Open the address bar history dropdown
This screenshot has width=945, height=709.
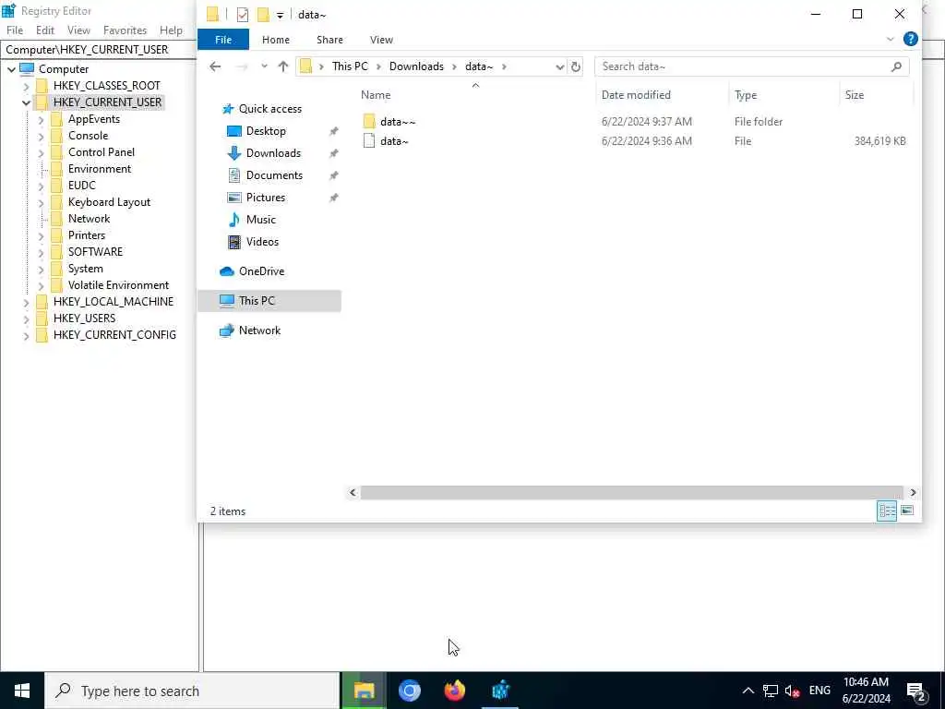559,66
